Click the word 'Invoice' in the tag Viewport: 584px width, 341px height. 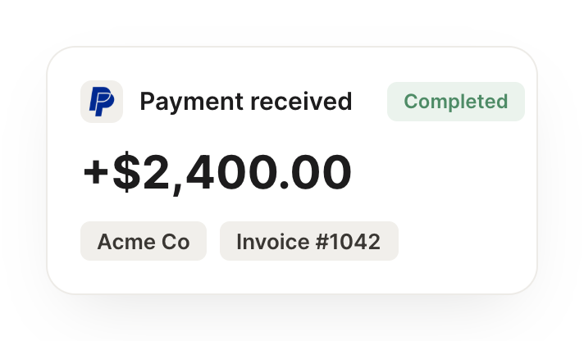272,242
